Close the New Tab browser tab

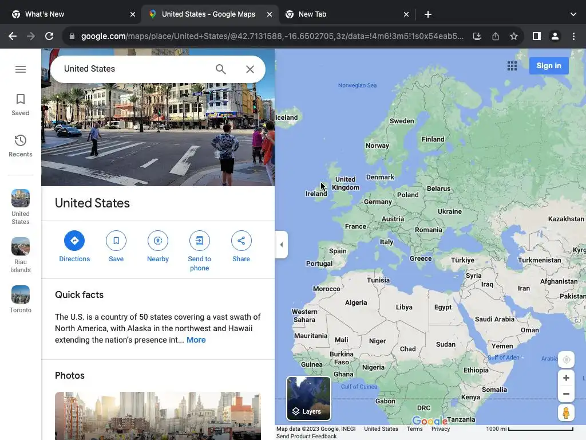point(406,14)
